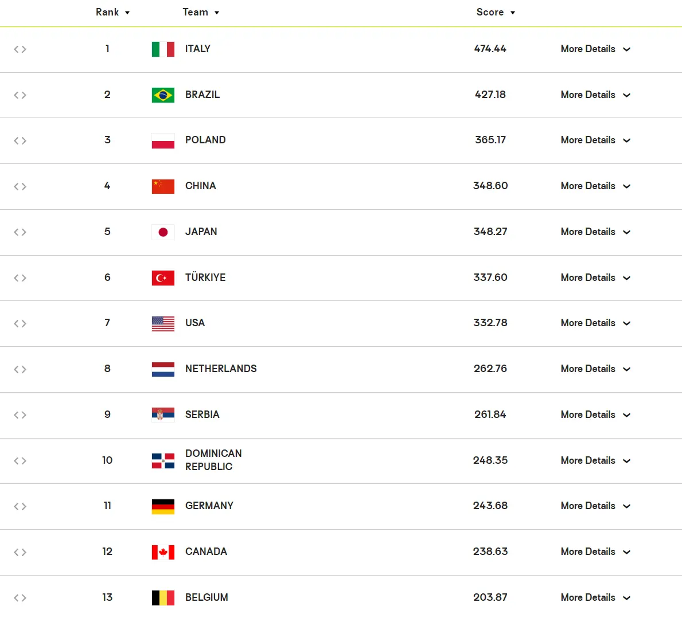Viewport: 682px width, 618px height.
Task: Click the Brazil flag icon
Action: tap(163, 95)
